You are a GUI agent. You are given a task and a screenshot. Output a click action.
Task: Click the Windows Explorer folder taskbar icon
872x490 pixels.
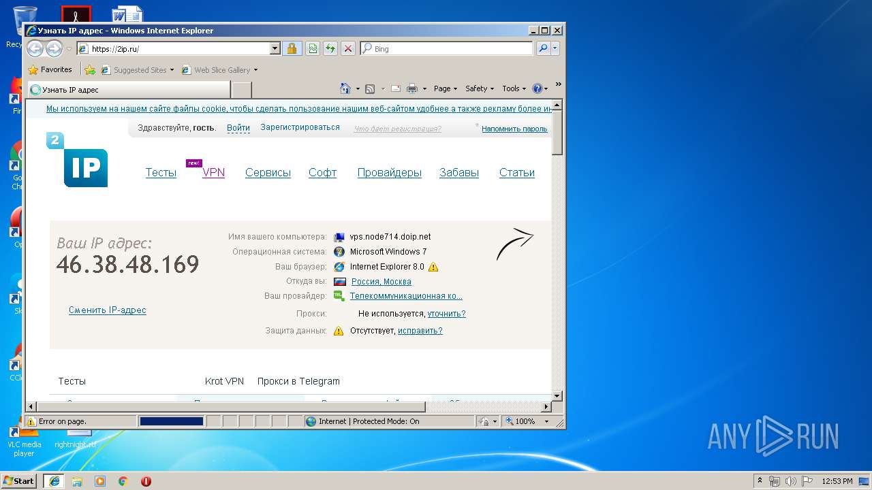77,481
